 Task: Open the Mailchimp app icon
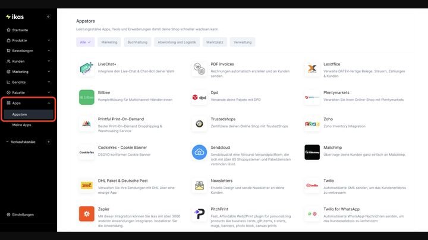312,152
